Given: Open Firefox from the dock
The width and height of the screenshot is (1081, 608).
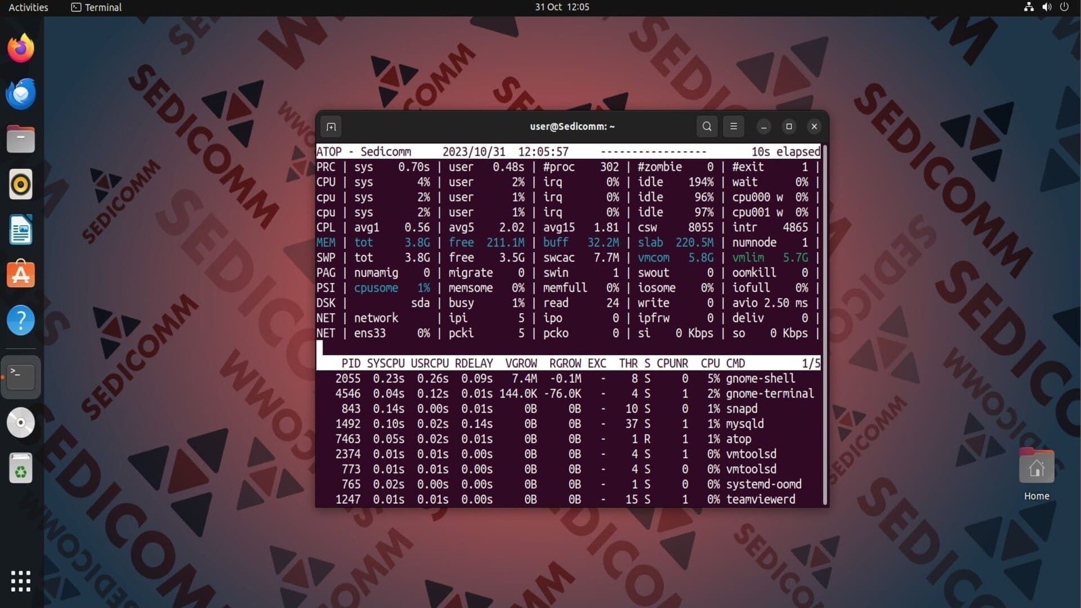Looking at the screenshot, I should coord(21,48).
